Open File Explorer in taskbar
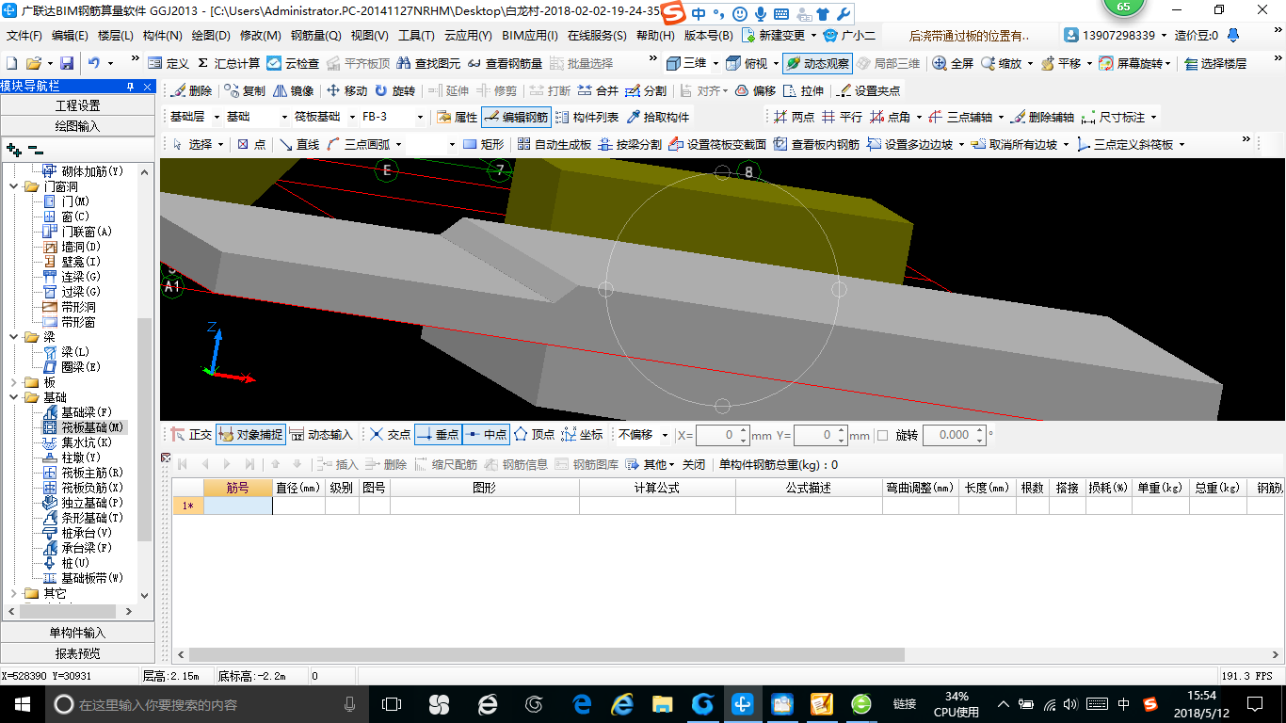The height and width of the screenshot is (723, 1286). pyautogui.click(x=663, y=704)
